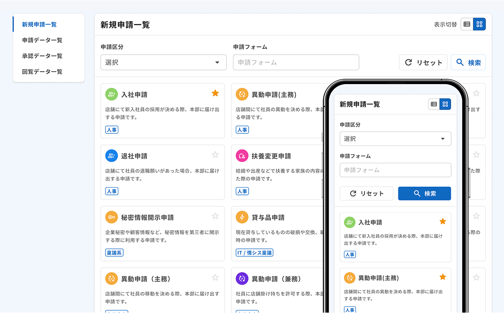
Task: Click the purple 異動申請（兼務） icon
Action: pyautogui.click(x=242, y=279)
